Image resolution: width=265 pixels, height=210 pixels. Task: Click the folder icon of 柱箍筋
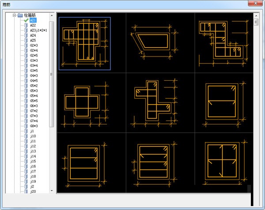[20, 15]
